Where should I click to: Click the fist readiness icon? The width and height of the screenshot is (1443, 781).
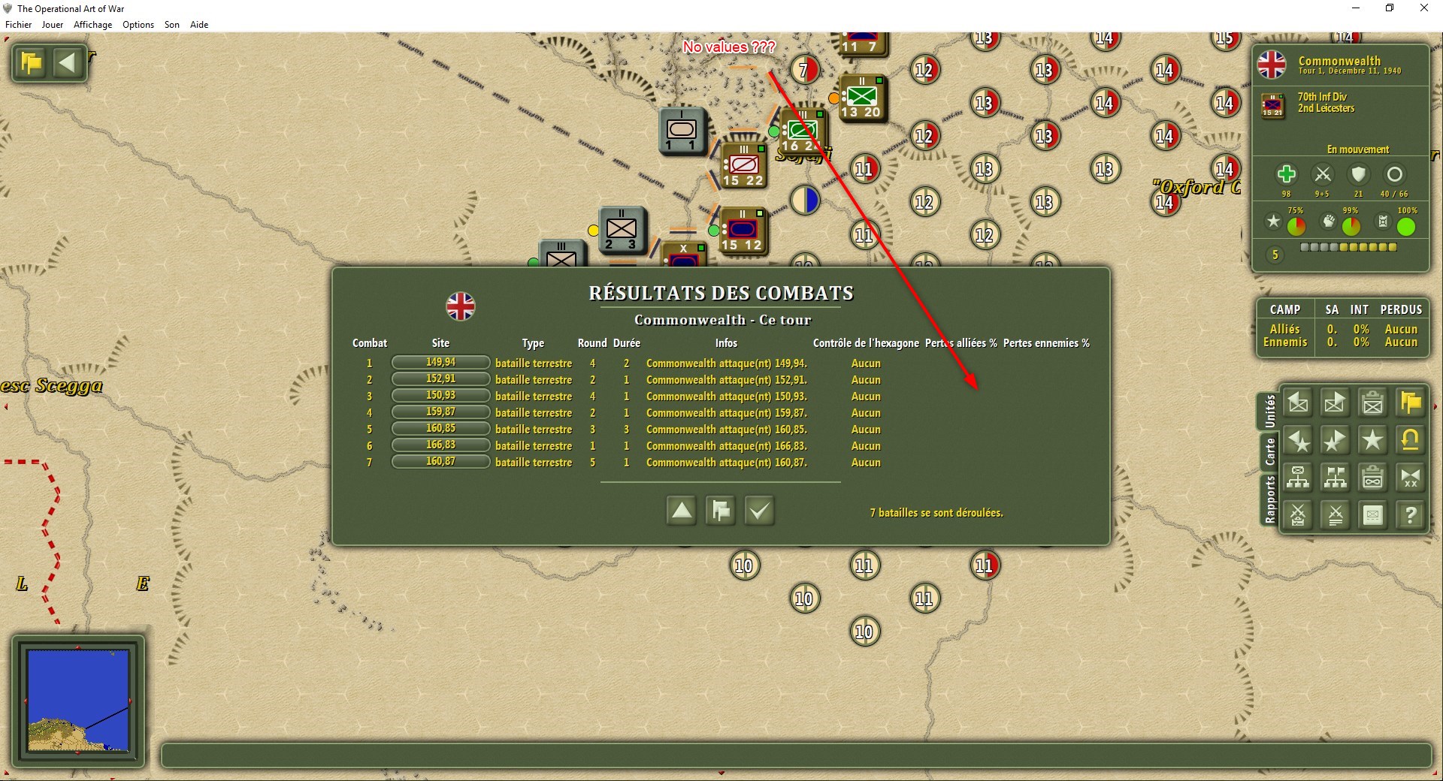(x=1329, y=222)
